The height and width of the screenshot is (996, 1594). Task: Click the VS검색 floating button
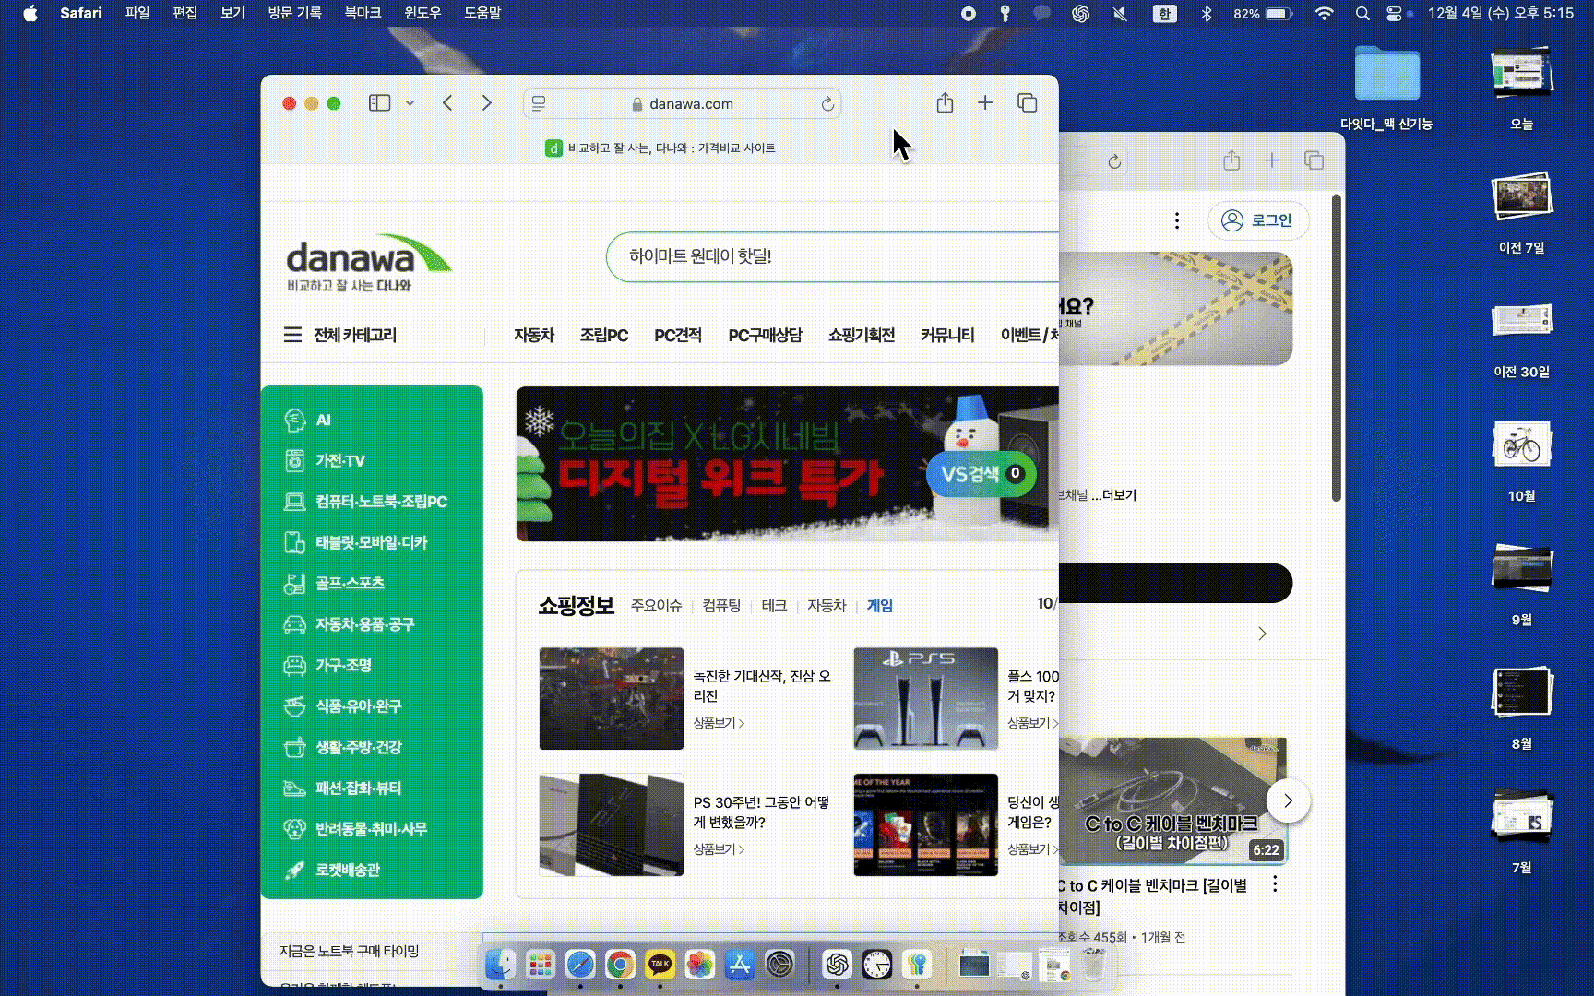[981, 474]
